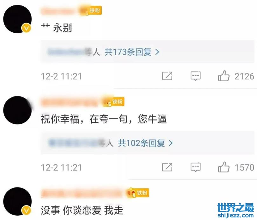Expand 共173条回复 replies
The width and height of the screenshot is (257, 220).
click(128, 52)
